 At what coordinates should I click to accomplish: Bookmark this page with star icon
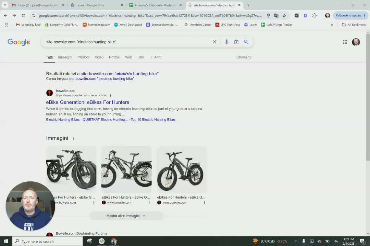click(284, 15)
